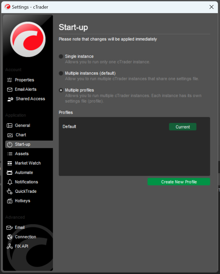This screenshot has width=220, height=274.
Task: Open FIX API settings
Action: pos(21,246)
